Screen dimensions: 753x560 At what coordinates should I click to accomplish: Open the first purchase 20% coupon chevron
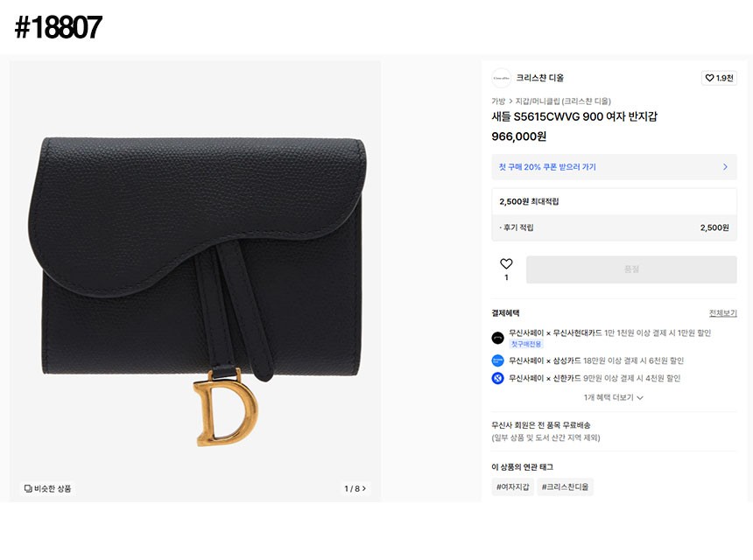(725, 167)
